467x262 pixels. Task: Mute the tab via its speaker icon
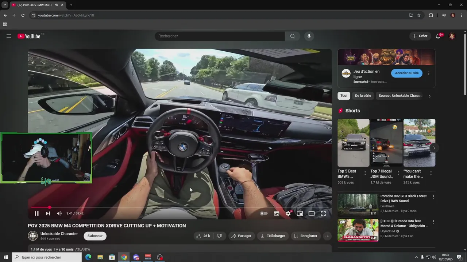(x=56, y=5)
